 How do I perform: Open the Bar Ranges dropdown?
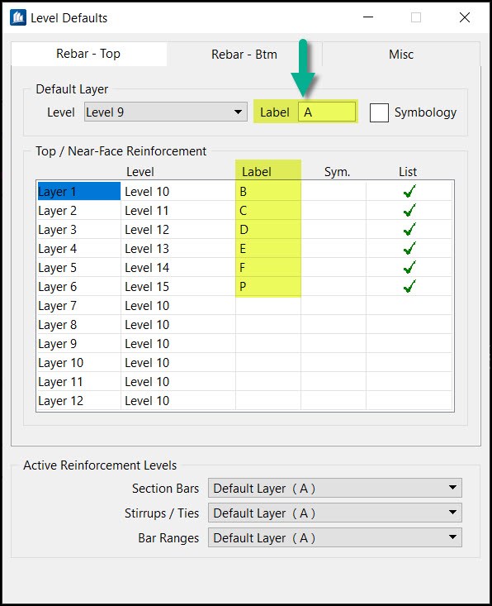[335, 537]
